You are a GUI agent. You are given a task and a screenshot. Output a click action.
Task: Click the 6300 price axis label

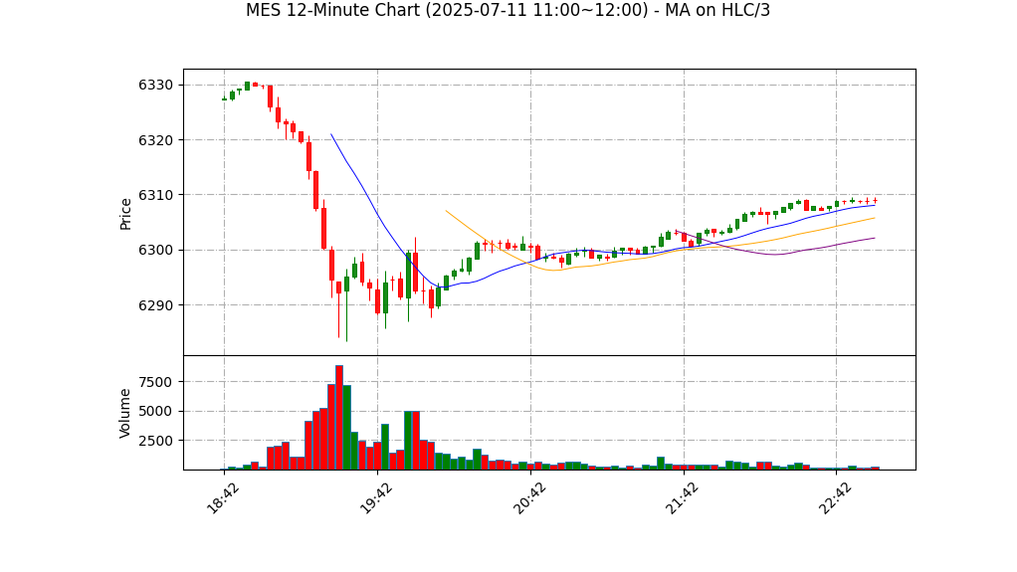point(155,251)
